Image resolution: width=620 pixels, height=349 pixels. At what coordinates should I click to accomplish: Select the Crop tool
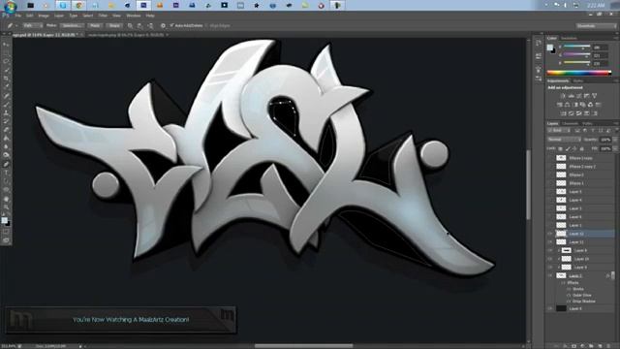pos(6,79)
